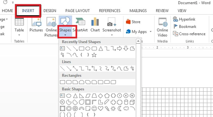Select text box in Recently Used Shapes

(62, 48)
